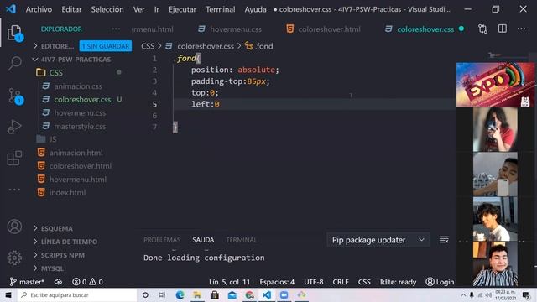Screen dimensions: 537x302
Task: Expand the Scripts NPM section
Action: (59, 255)
